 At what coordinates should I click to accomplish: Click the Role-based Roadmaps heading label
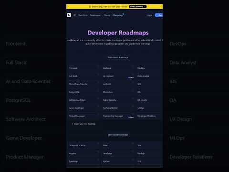click(x=118, y=57)
